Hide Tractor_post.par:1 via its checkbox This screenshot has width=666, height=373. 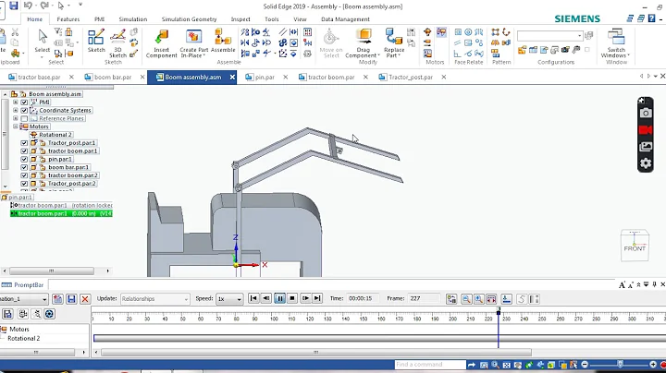24,143
